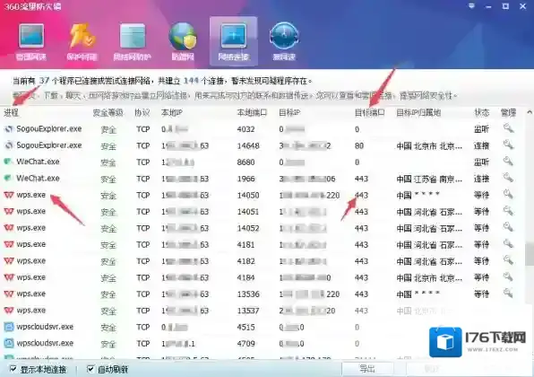Click local port value 4182
The image size is (534, 377).
pos(245,261)
